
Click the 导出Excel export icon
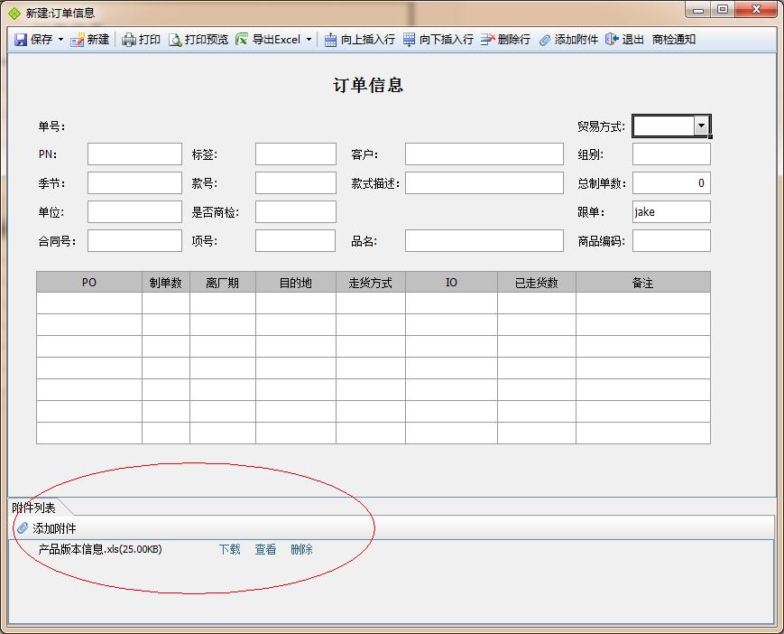tap(242, 40)
